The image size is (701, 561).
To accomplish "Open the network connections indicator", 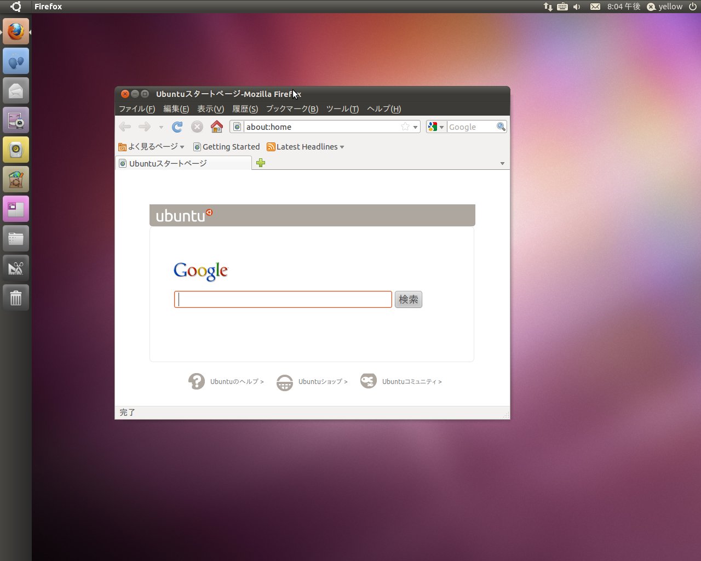I will point(548,7).
